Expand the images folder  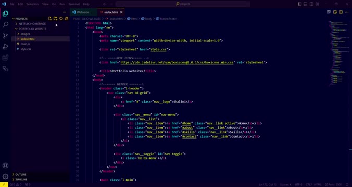click(x=41, y=34)
